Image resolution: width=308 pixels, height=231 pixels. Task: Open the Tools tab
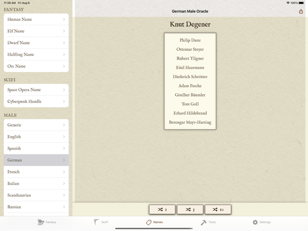[208, 222]
